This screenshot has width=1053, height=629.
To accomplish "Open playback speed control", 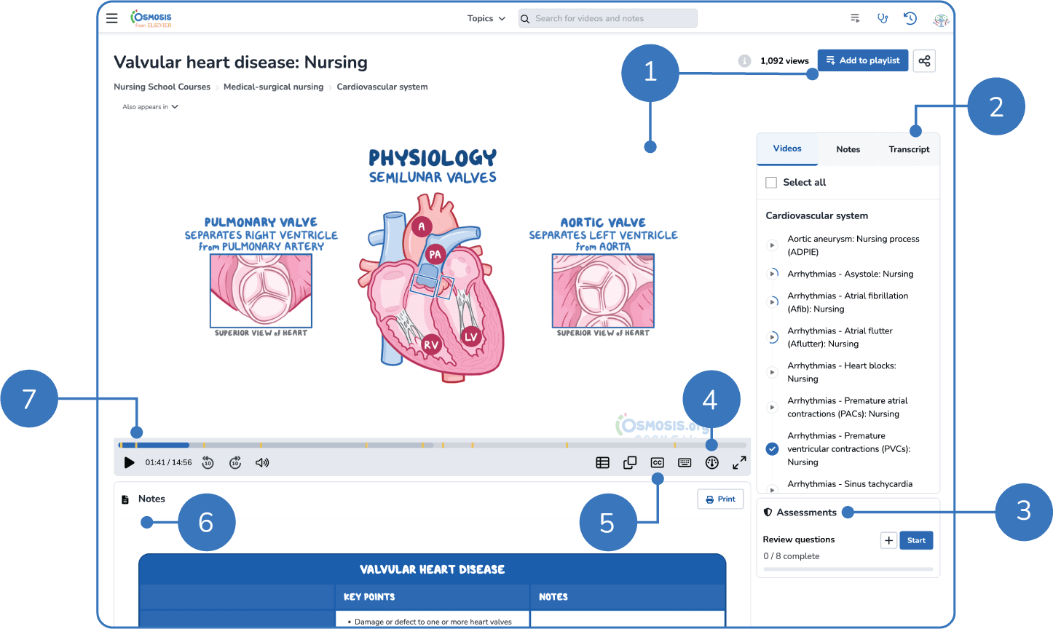I will click(712, 462).
